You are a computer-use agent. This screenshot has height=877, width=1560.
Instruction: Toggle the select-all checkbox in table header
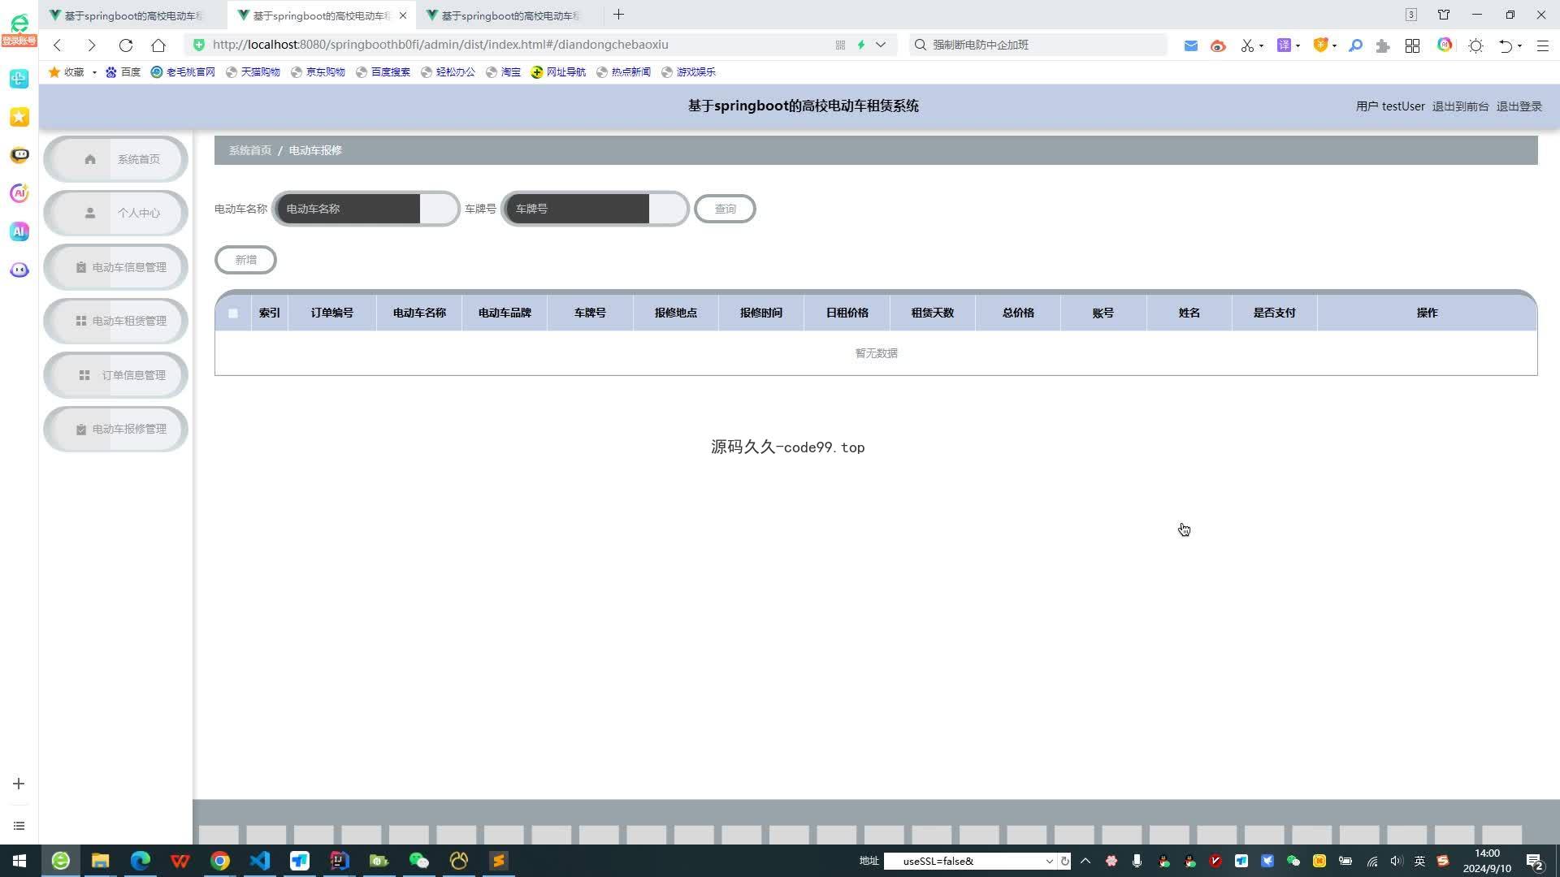click(233, 313)
